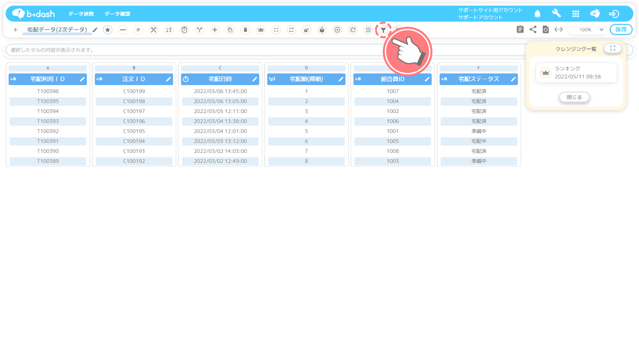Select cell 1003 in 組合員ID
The width and height of the screenshot is (639, 359).
[393, 161]
